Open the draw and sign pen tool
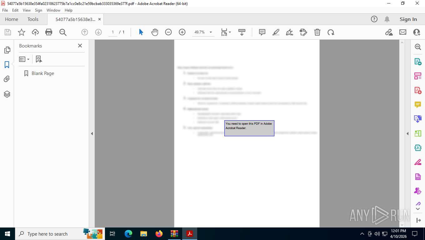This screenshot has height=240, width=425. click(290, 32)
